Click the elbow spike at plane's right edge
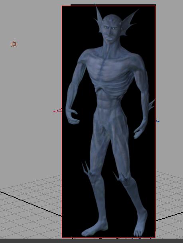The height and width of the screenshot is (243, 183). point(152,105)
